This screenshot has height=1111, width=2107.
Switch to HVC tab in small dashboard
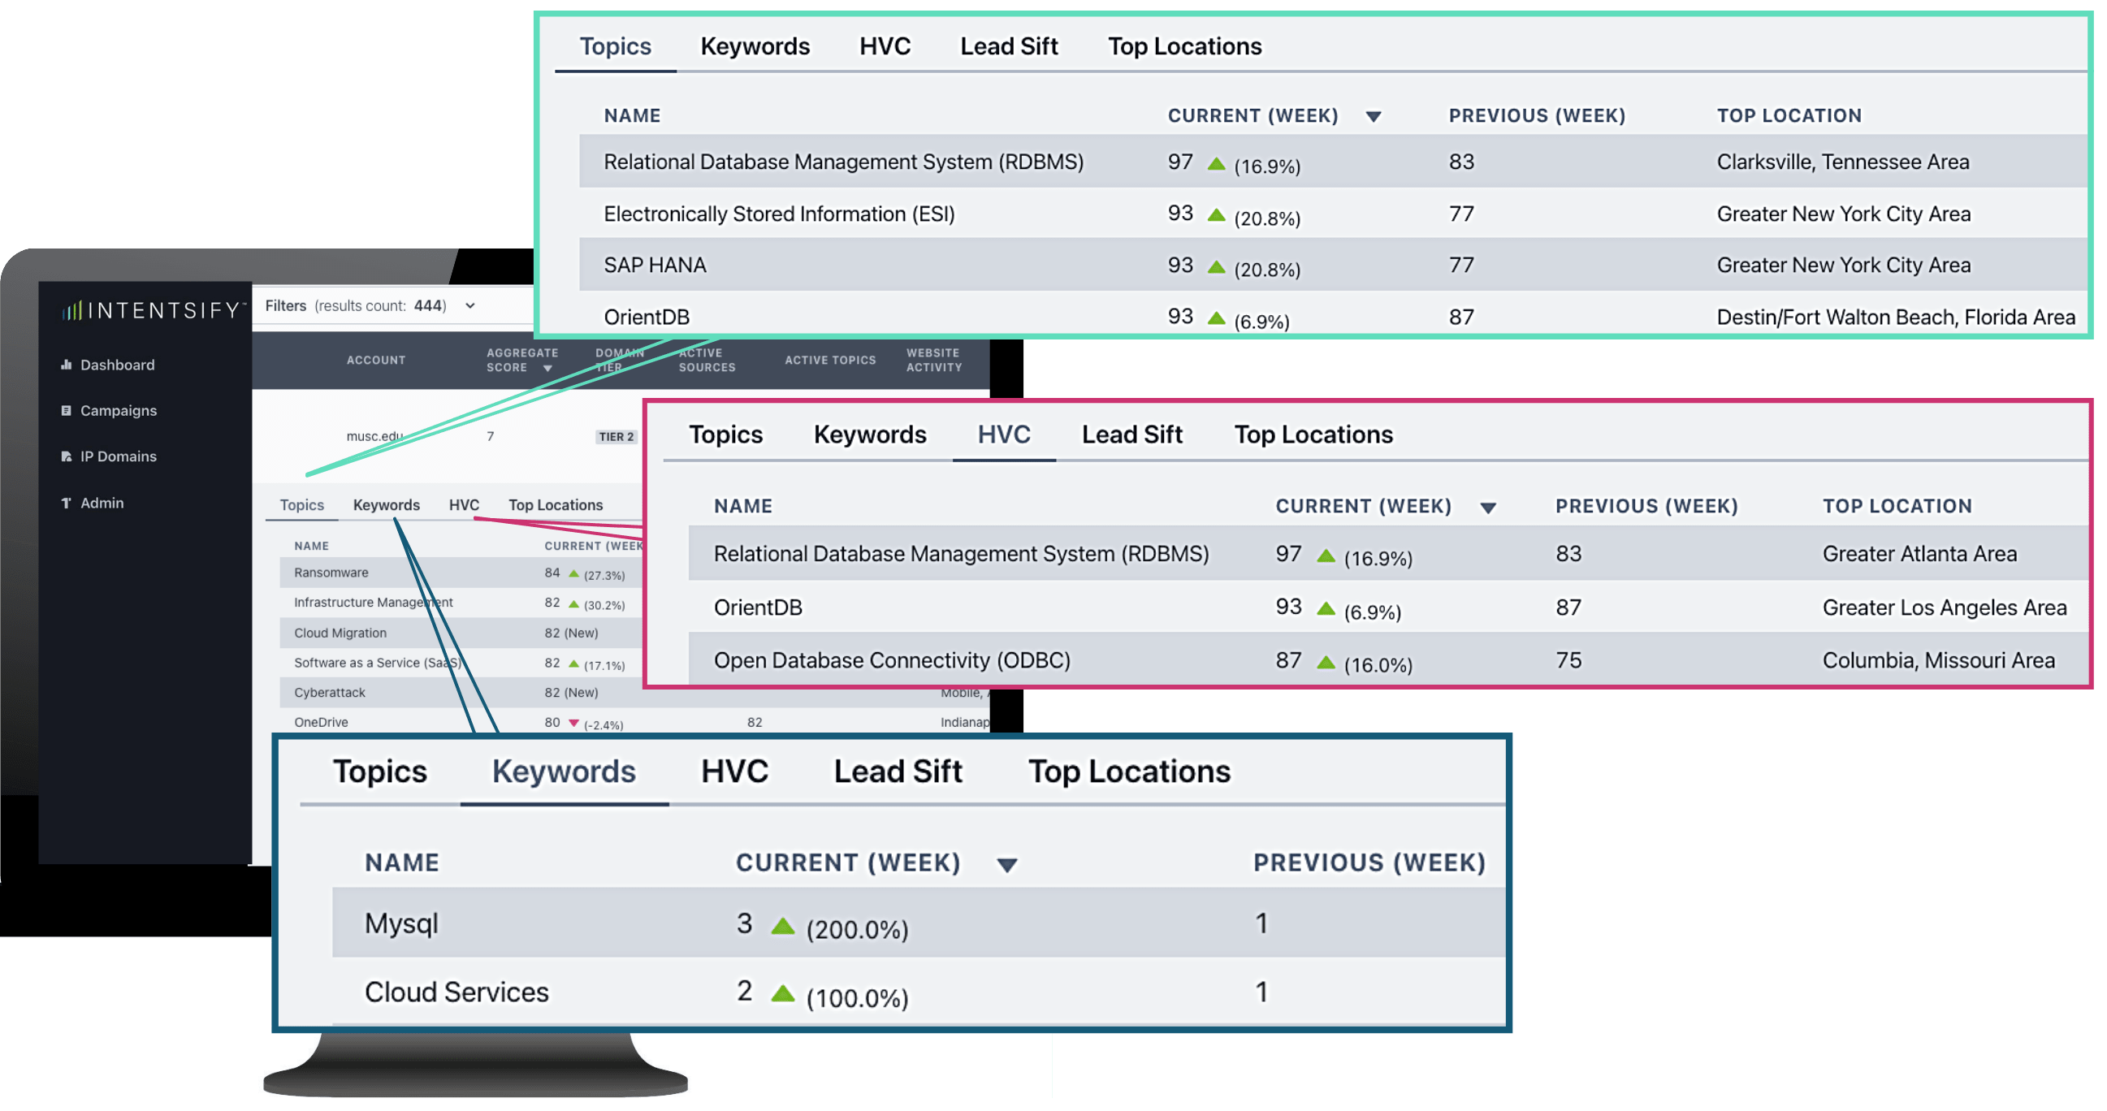tap(464, 505)
